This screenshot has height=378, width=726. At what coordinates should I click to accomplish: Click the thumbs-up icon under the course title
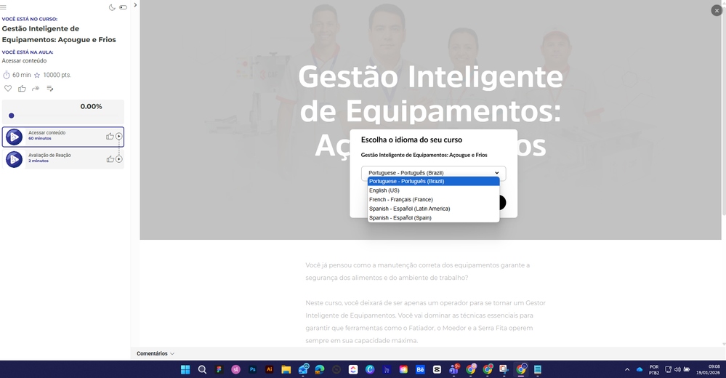coord(22,89)
